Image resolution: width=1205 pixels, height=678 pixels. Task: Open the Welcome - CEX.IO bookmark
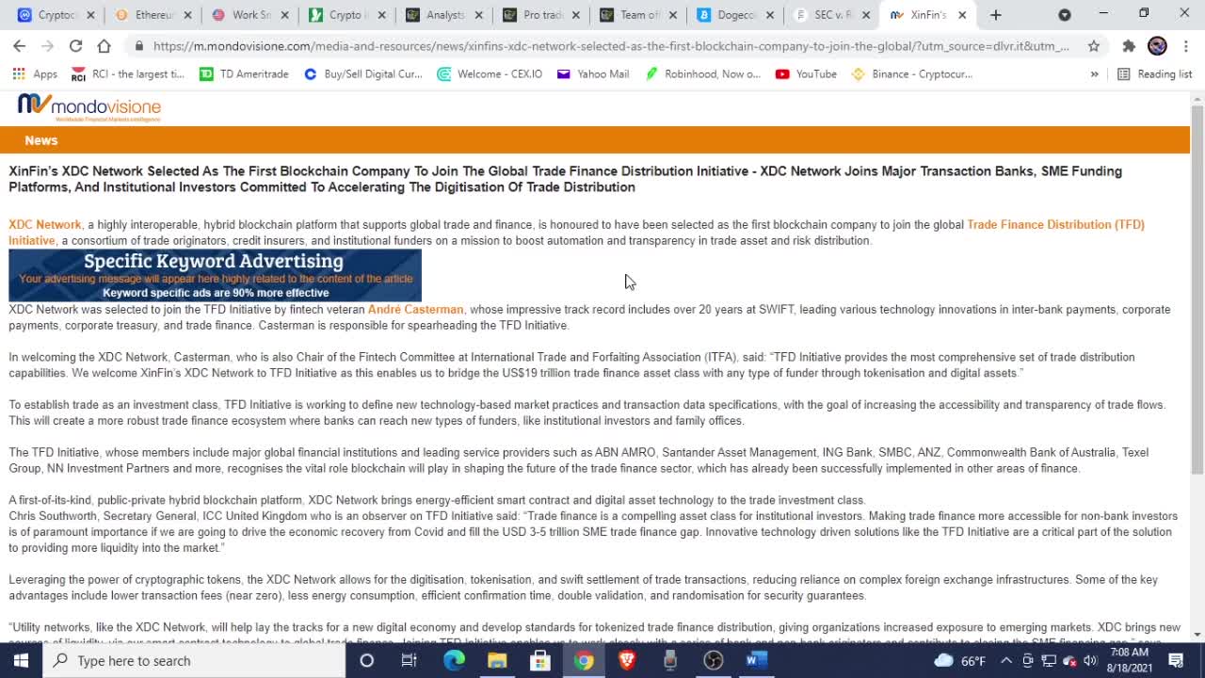coord(490,74)
